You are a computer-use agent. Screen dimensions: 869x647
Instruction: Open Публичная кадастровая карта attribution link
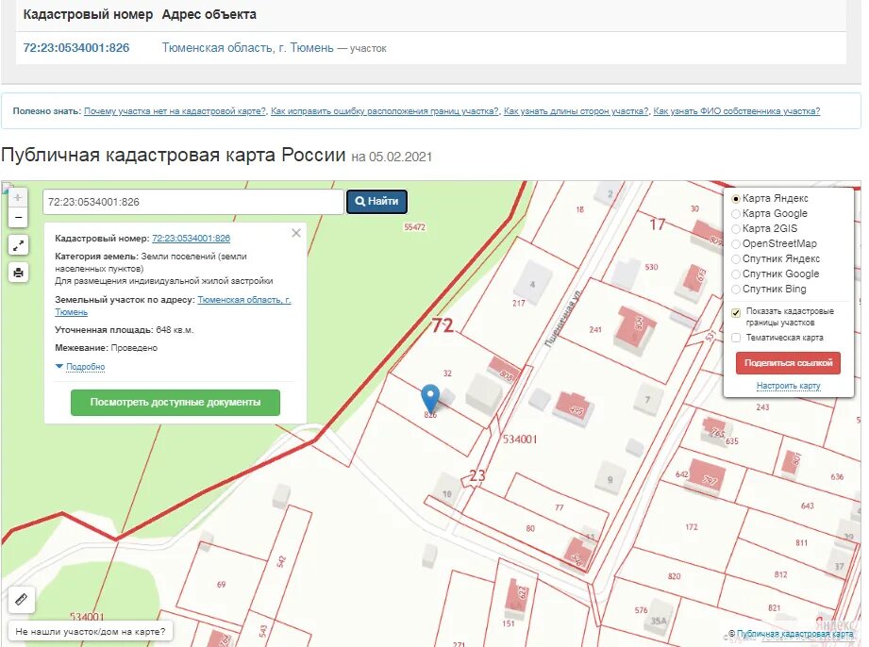[794, 634]
